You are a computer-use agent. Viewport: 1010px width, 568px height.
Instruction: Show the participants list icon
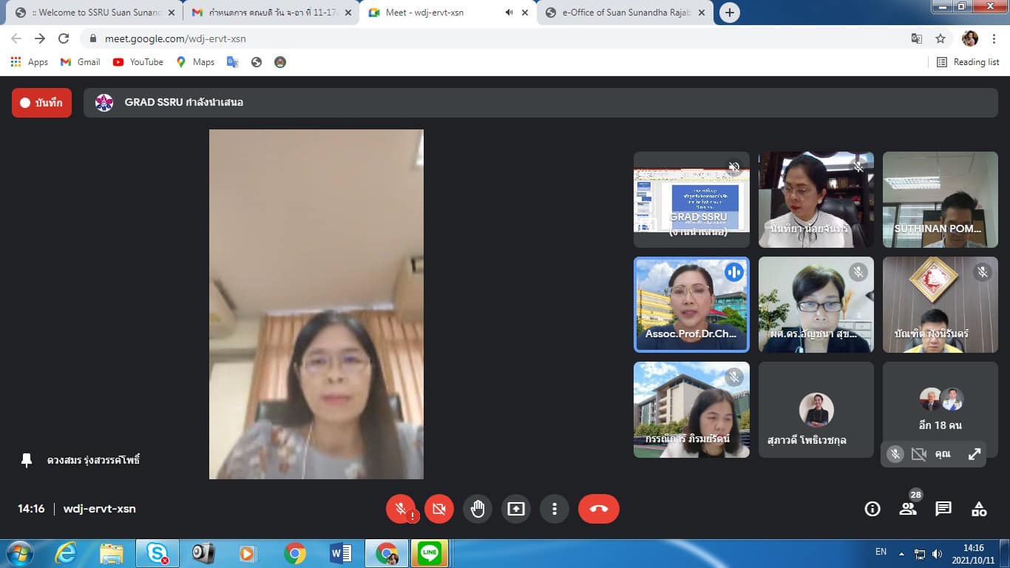coord(908,509)
